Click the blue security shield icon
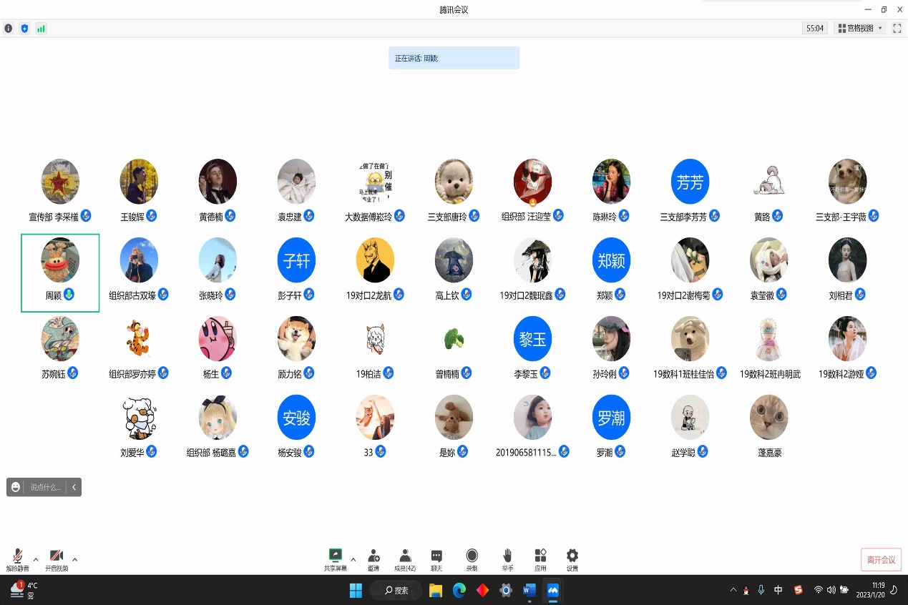The width and height of the screenshot is (908, 605). tap(24, 29)
